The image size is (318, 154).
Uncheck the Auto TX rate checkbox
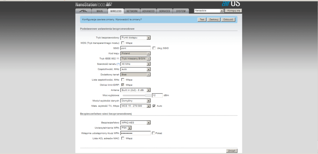click(154, 106)
